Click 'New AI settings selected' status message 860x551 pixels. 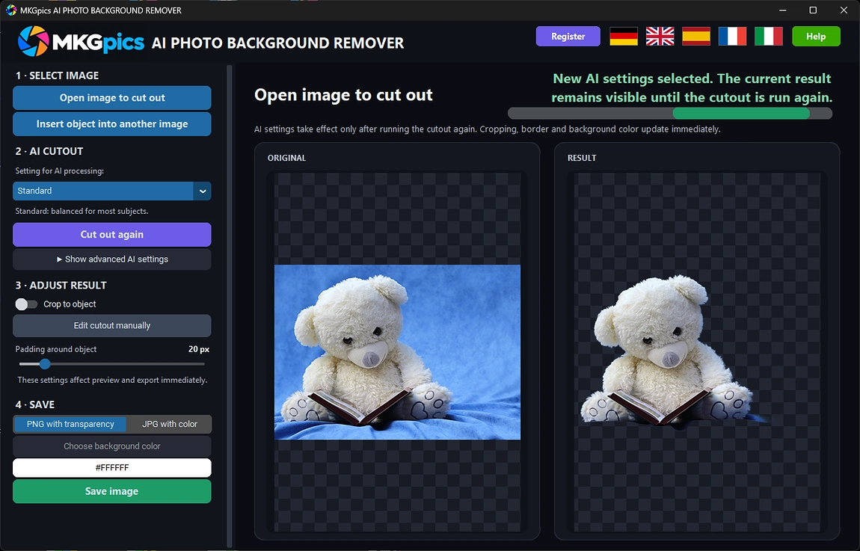(692, 87)
